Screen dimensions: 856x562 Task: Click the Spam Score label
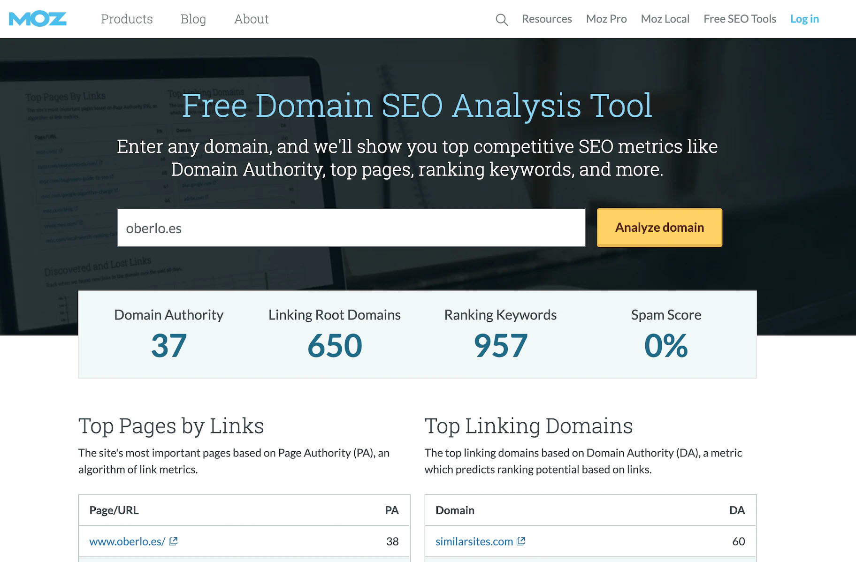pyautogui.click(x=666, y=315)
